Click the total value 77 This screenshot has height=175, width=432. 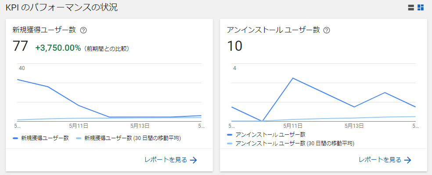[20, 46]
